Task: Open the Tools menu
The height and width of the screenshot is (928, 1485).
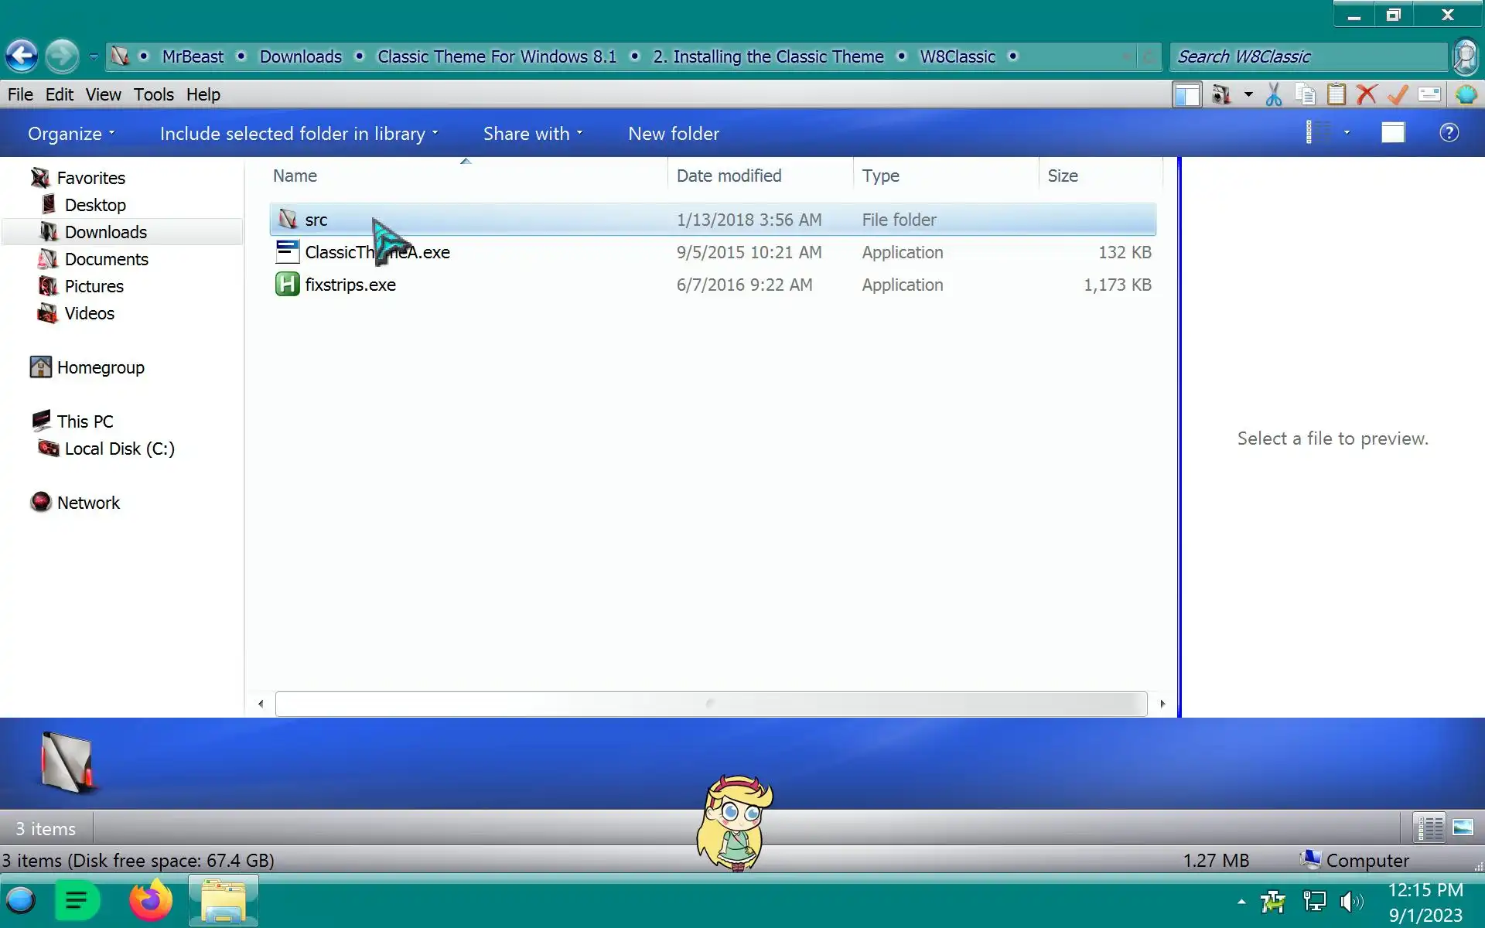Action: coord(153,94)
